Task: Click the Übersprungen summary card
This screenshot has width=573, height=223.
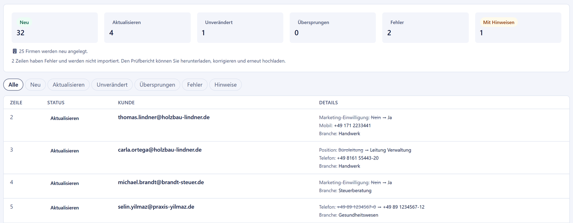Action: 333,27
